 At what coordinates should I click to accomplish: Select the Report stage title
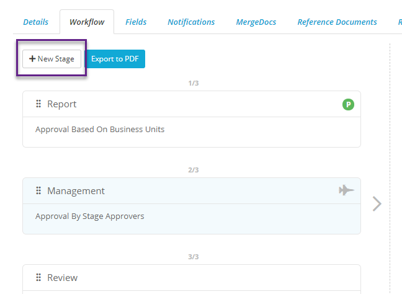point(62,104)
